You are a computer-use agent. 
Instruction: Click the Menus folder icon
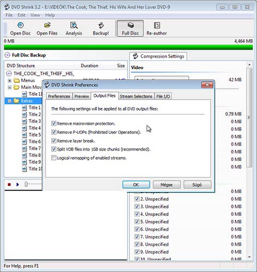pyautogui.click(x=16, y=81)
